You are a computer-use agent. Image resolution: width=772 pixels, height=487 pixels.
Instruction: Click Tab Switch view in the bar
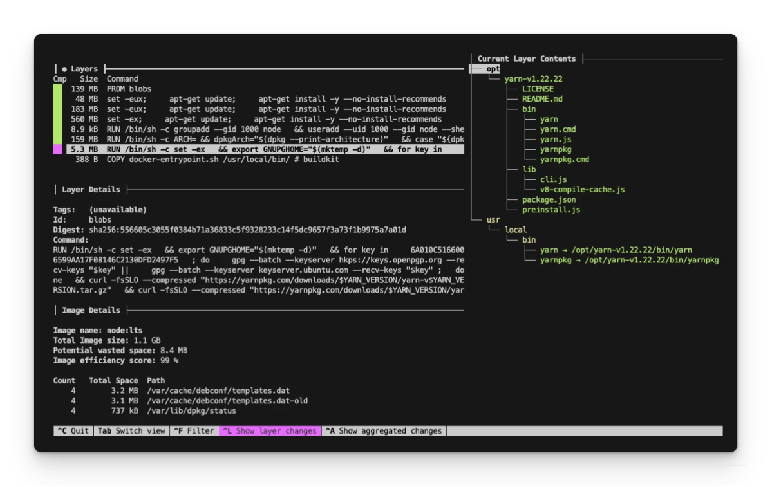click(x=131, y=431)
